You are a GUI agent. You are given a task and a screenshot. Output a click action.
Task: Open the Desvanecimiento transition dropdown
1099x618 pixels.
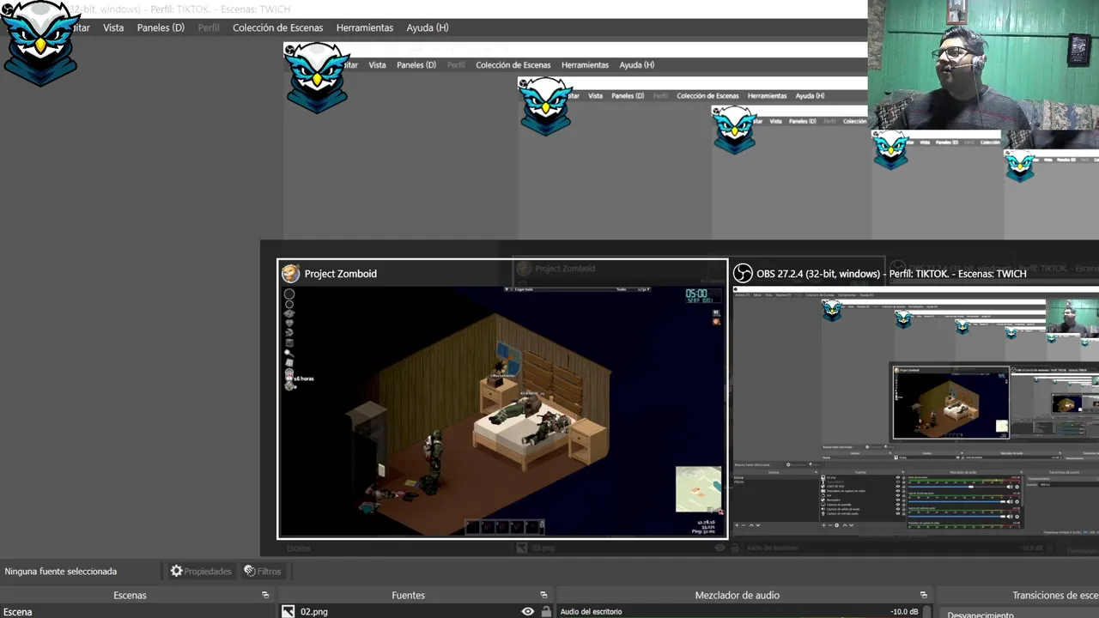tap(1020, 615)
